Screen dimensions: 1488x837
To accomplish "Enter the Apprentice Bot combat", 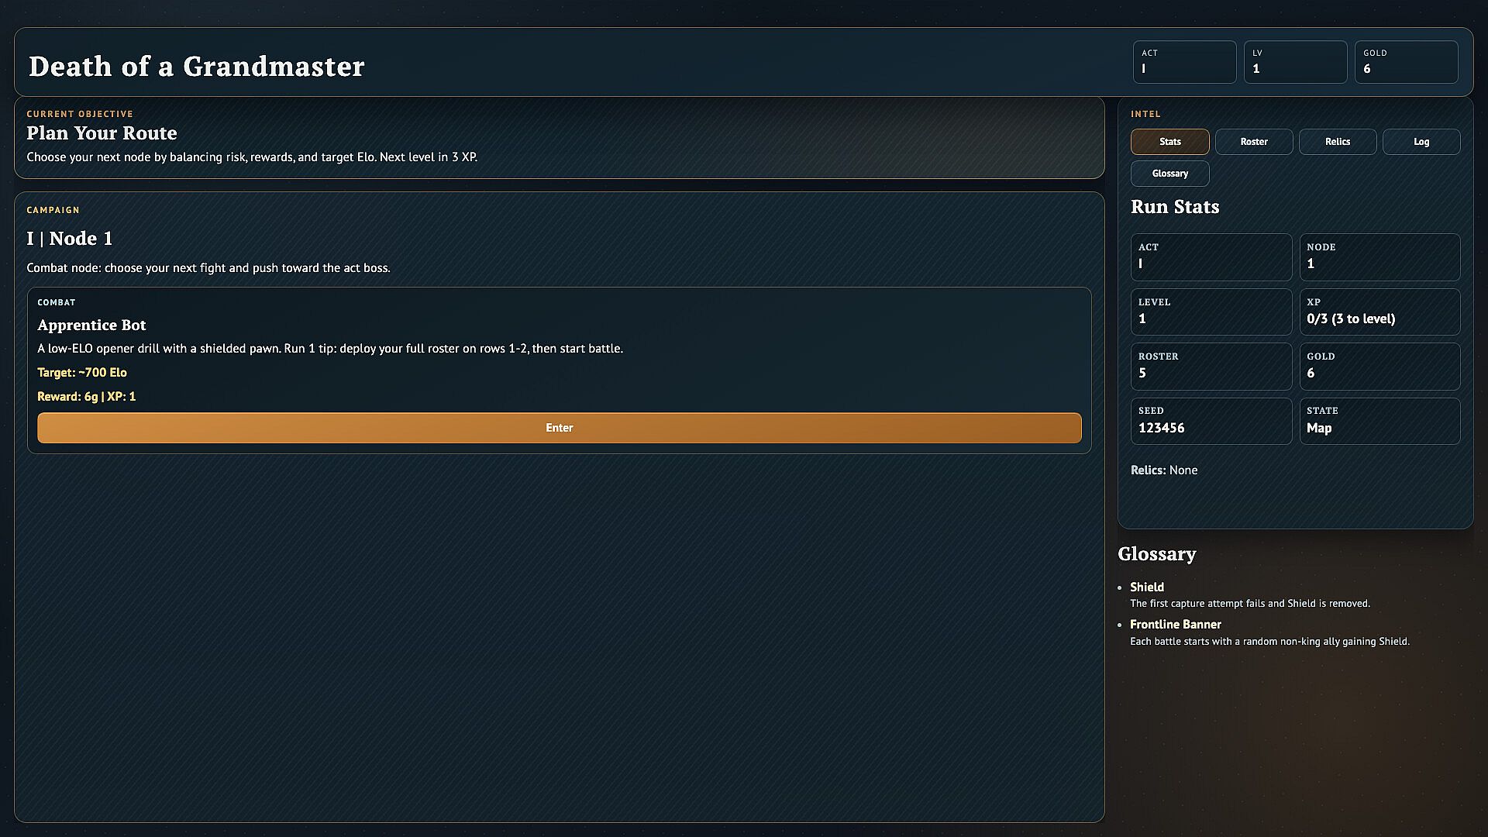I will [x=559, y=428].
